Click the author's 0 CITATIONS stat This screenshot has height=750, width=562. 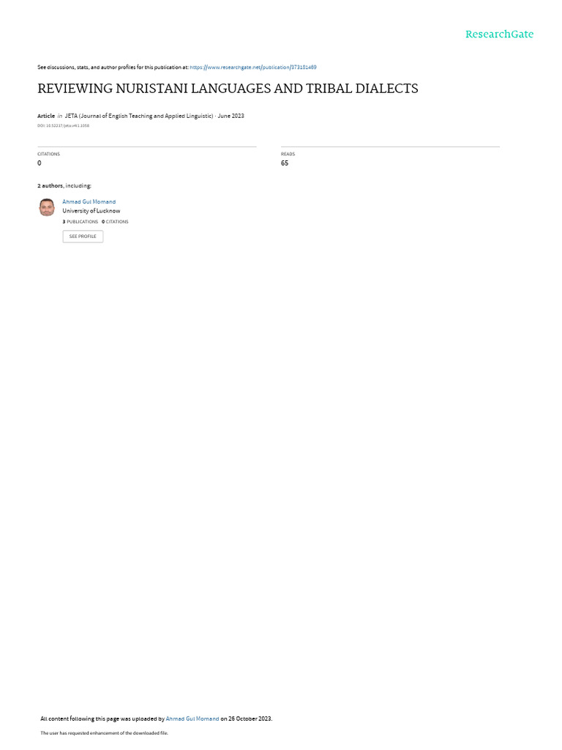coord(115,222)
